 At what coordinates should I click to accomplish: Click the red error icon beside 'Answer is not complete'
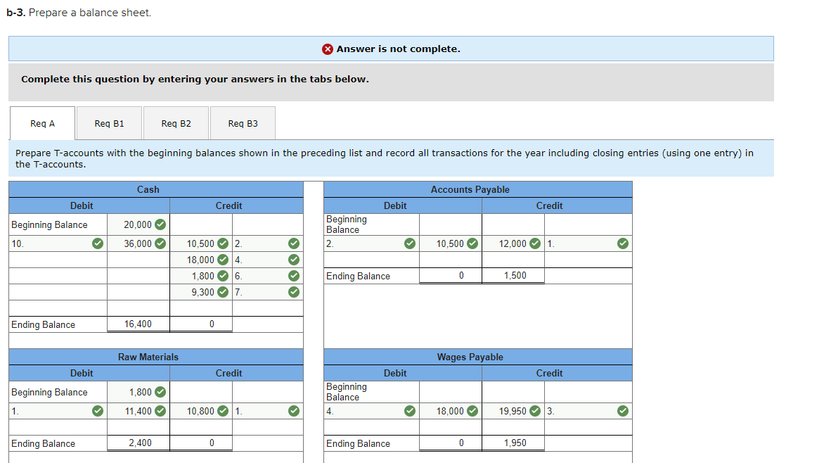click(328, 49)
